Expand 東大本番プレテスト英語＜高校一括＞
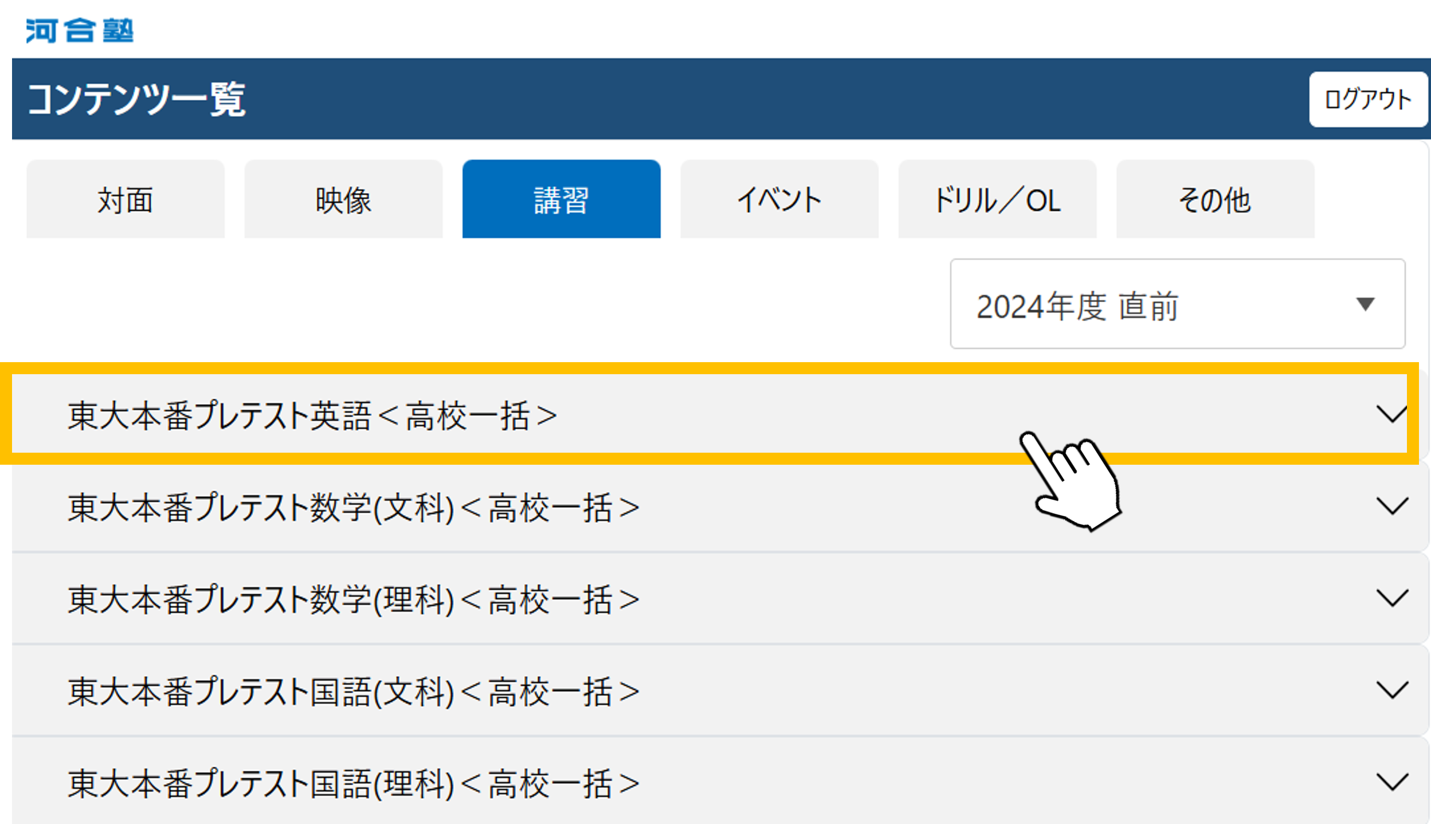1431x824 pixels. click(x=715, y=415)
